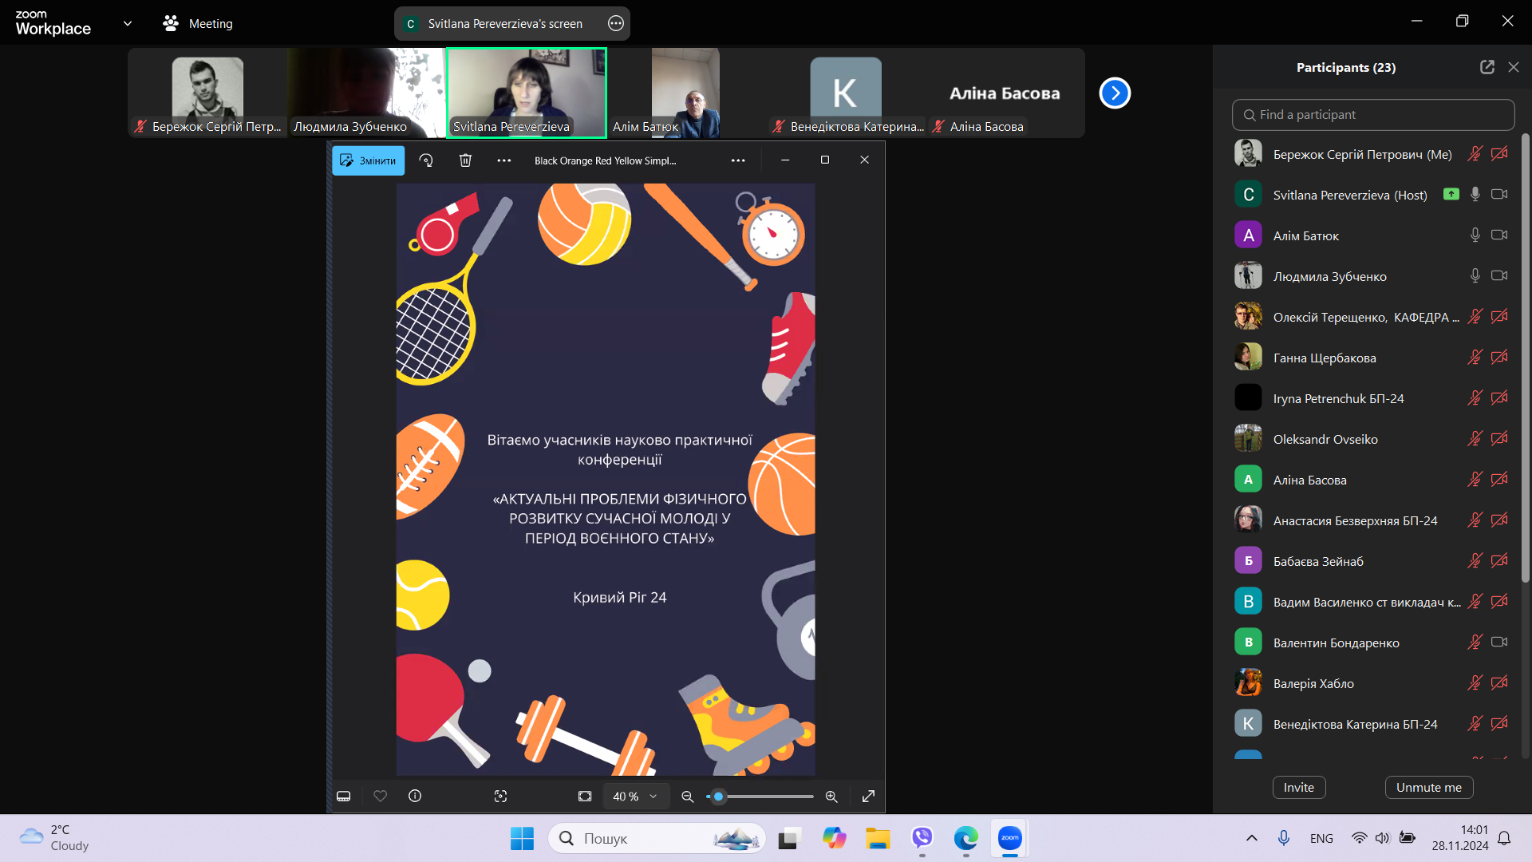Open screen share options ellipsis menu
This screenshot has height=862, width=1532.
click(615, 24)
